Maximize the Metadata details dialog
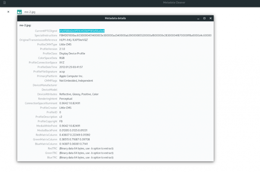 coord(204,18)
